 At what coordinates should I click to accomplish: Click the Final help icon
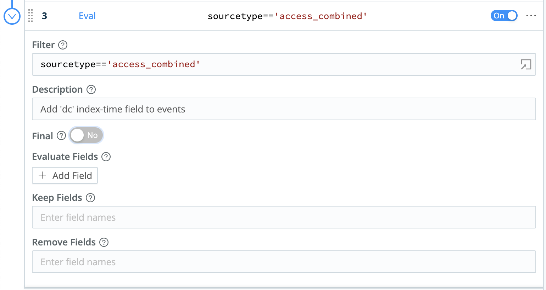click(x=61, y=135)
